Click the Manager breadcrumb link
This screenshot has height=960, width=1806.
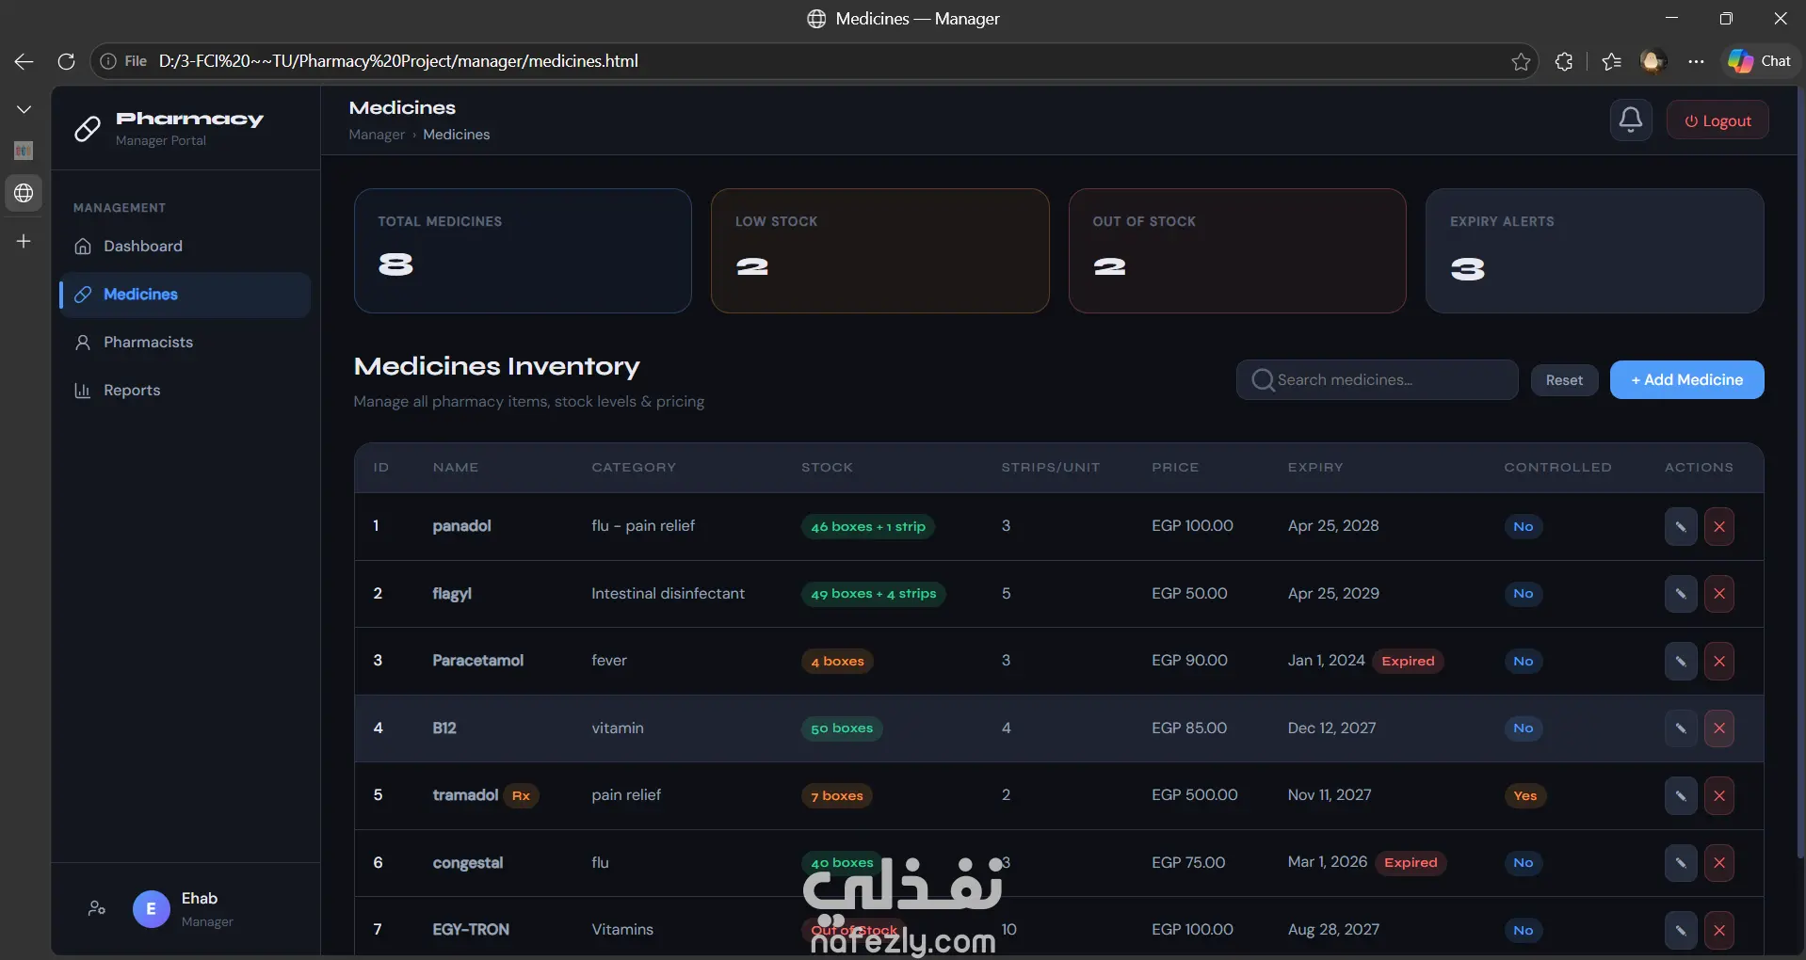coord(377,135)
